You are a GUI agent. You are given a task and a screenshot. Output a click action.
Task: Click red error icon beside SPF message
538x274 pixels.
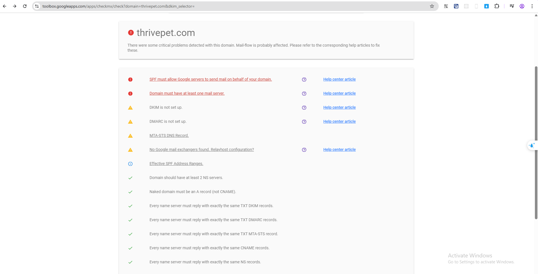tap(130, 80)
